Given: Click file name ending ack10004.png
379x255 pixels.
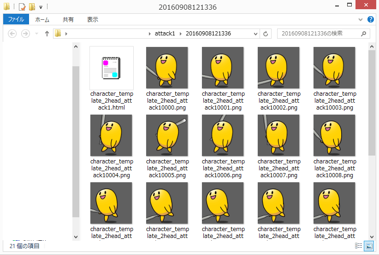Looking at the screenshot, I should point(112,168).
